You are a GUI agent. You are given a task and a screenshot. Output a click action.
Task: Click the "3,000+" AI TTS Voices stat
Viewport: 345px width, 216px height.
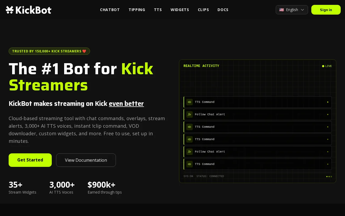[62, 185]
